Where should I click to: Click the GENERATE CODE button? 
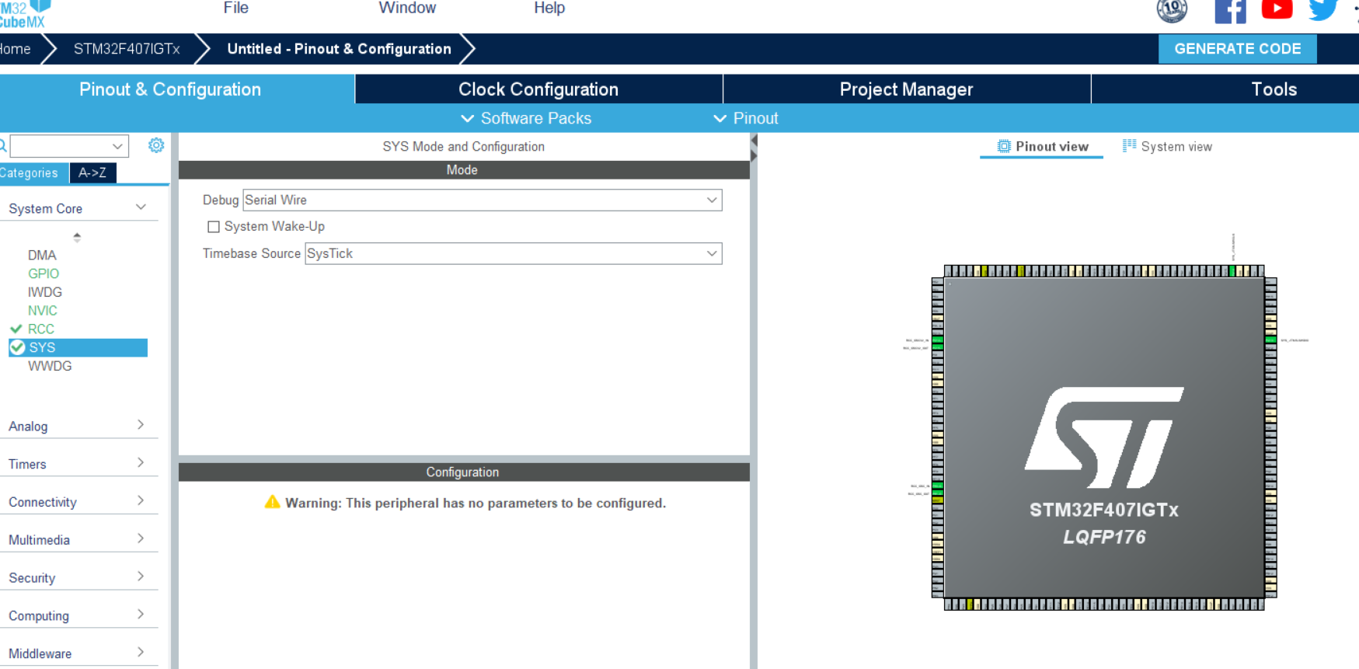[1237, 48]
